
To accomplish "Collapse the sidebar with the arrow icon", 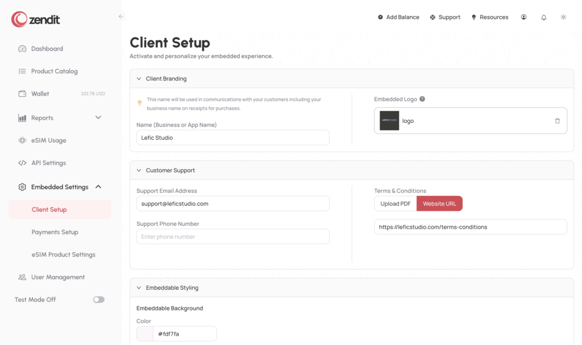I will (120, 16).
